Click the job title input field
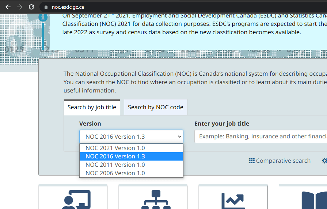 tap(261, 136)
